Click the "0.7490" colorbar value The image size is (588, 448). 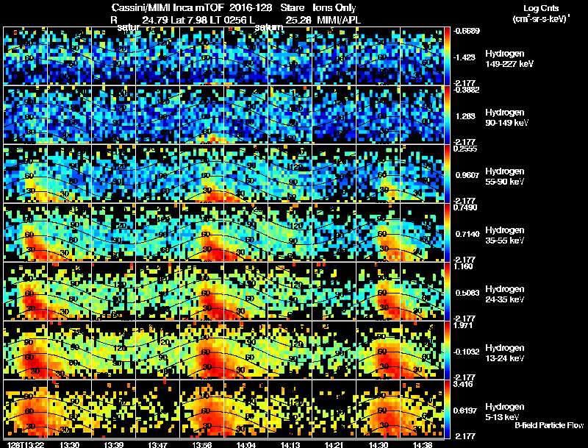(465, 207)
